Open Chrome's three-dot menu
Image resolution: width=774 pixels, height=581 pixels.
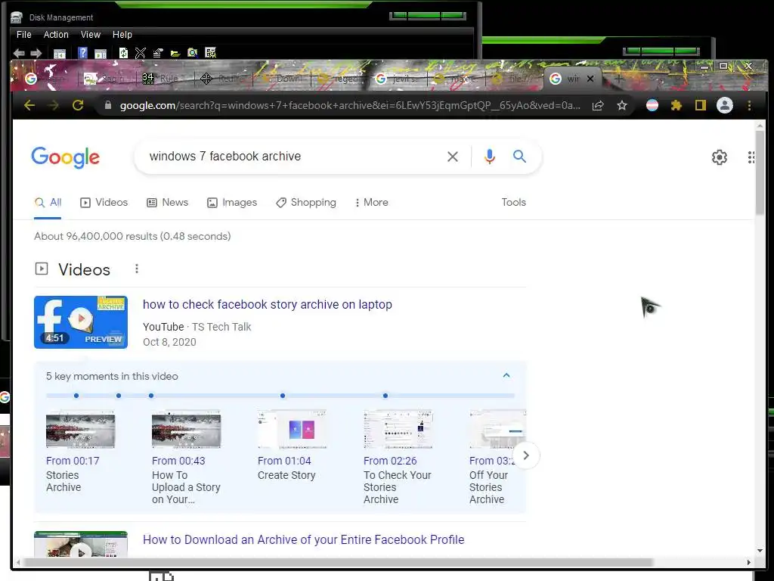[749, 105]
